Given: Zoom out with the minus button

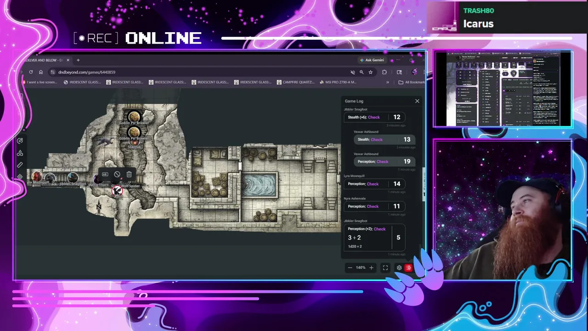Looking at the screenshot, I should (350, 268).
